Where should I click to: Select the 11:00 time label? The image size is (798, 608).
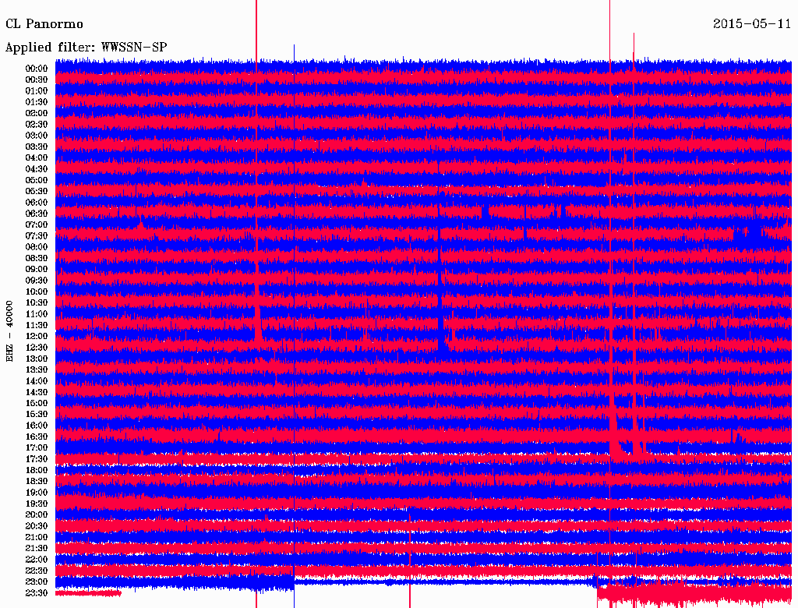(37, 313)
